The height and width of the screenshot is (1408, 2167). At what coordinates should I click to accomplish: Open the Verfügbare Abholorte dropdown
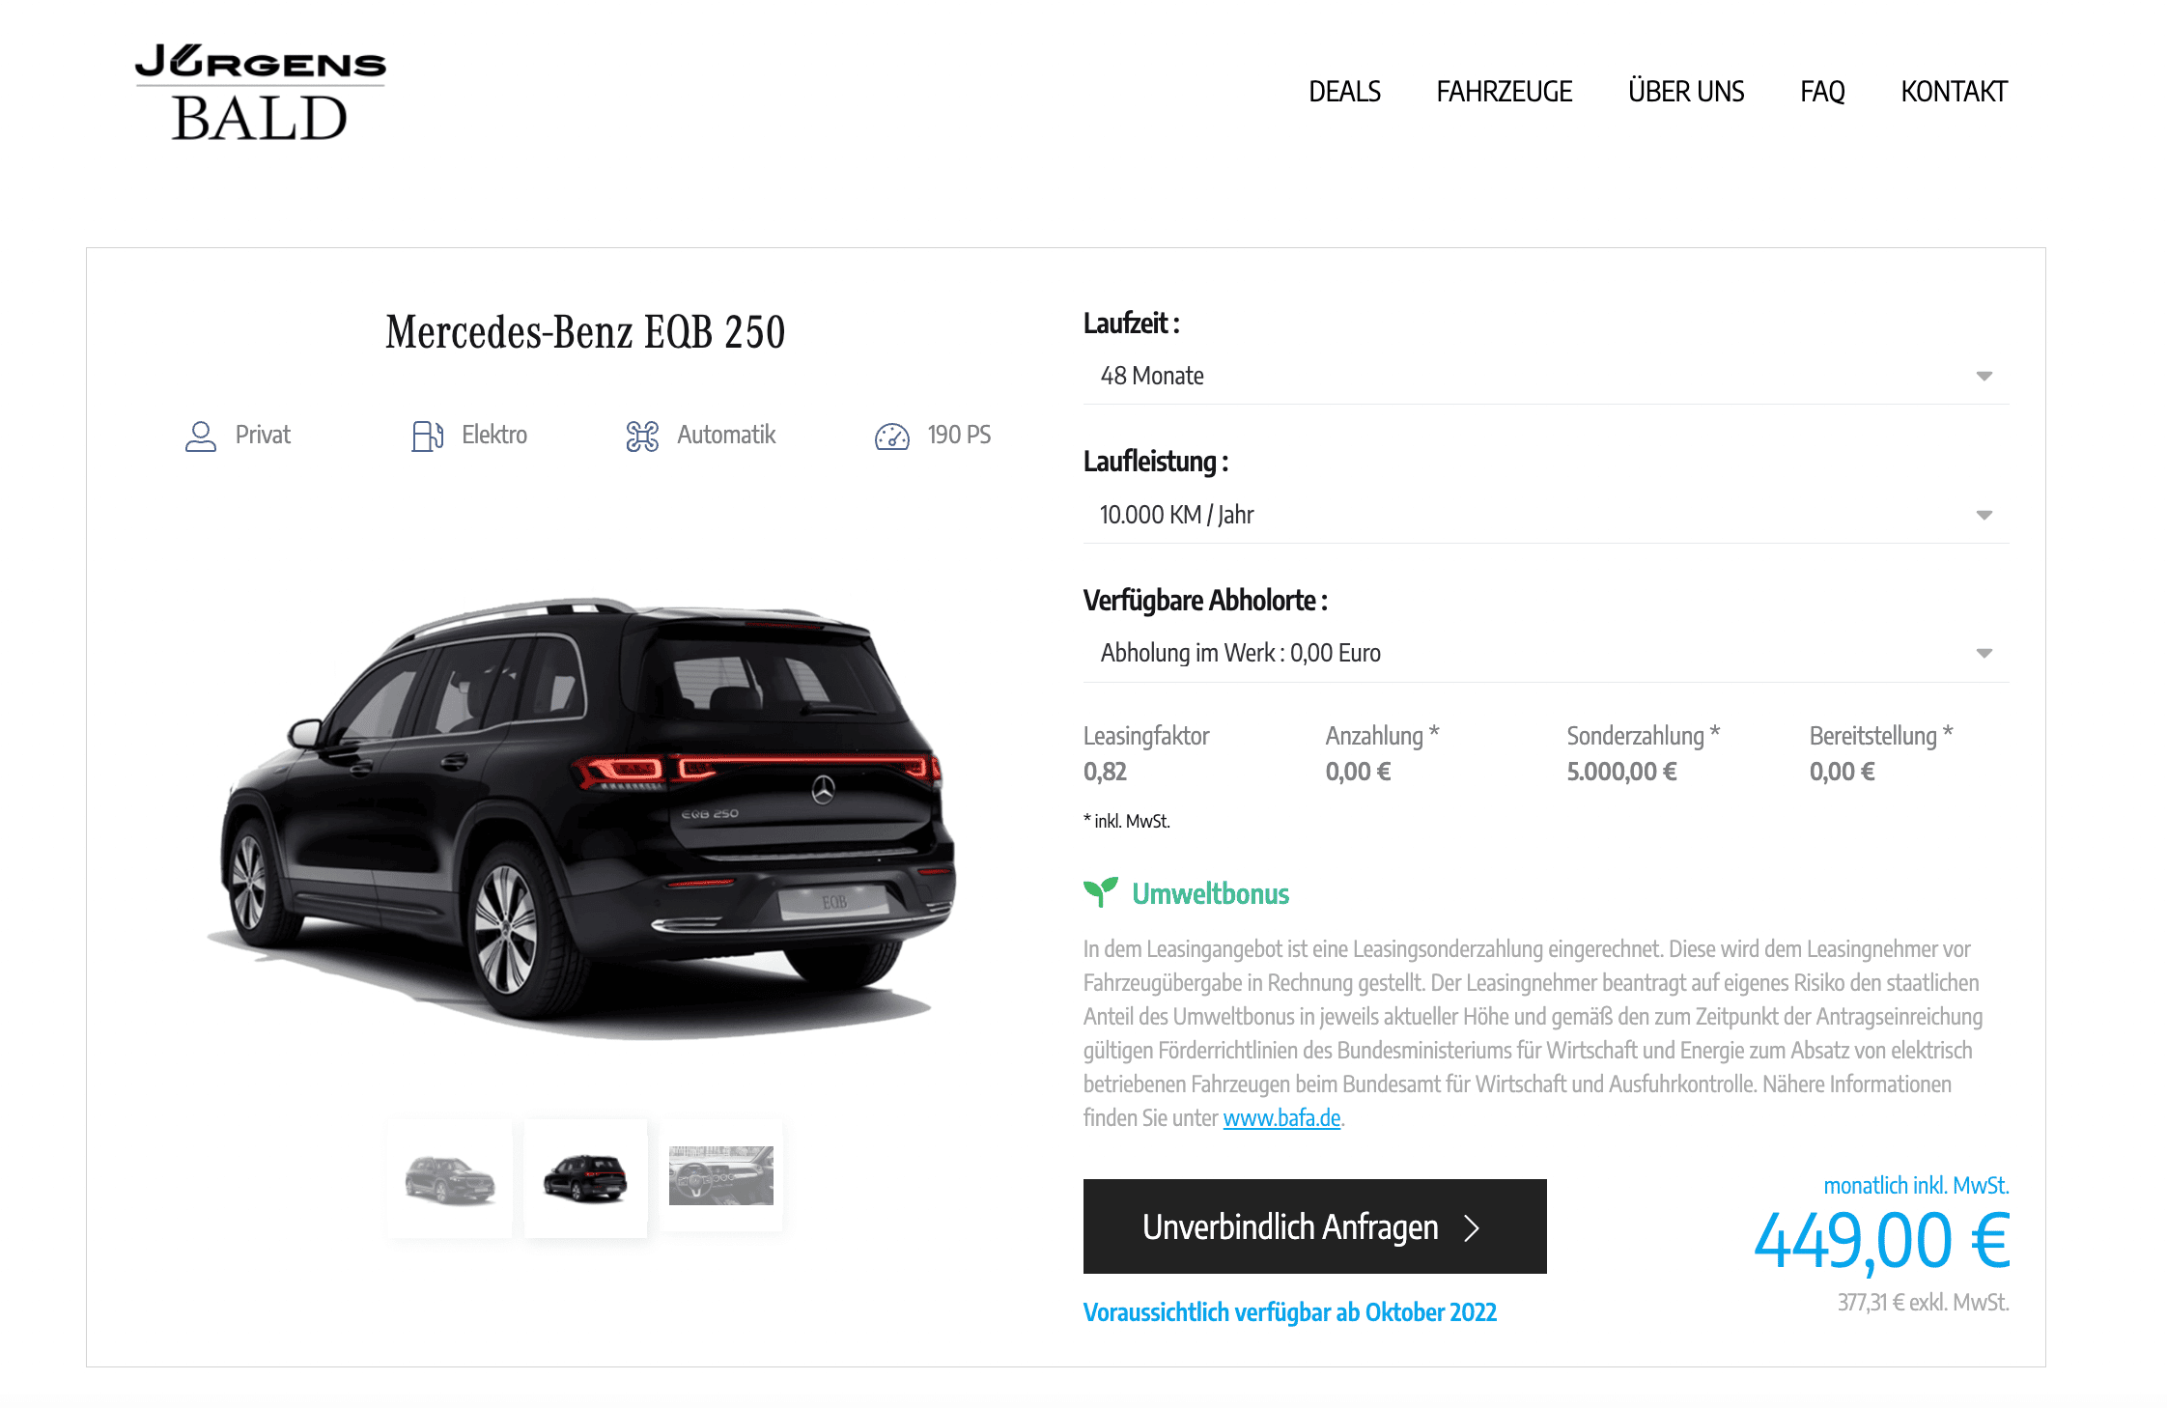[x=1546, y=653]
